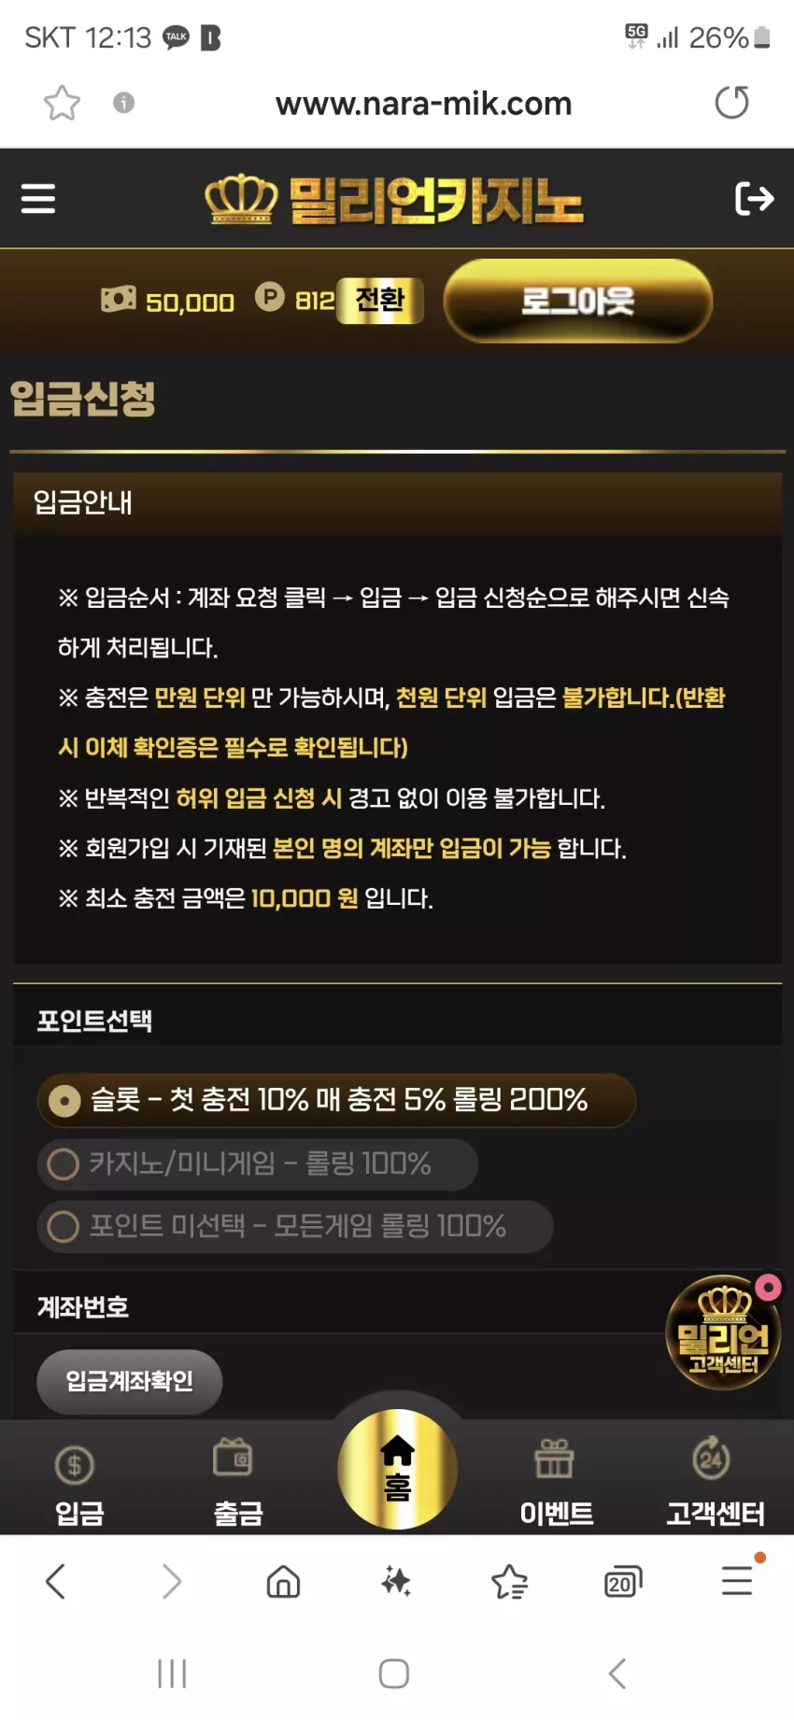The image size is (794, 1720).
Task: Open 밀리언 고객센터 floating chat badge
Action: pyautogui.click(x=723, y=1332)
